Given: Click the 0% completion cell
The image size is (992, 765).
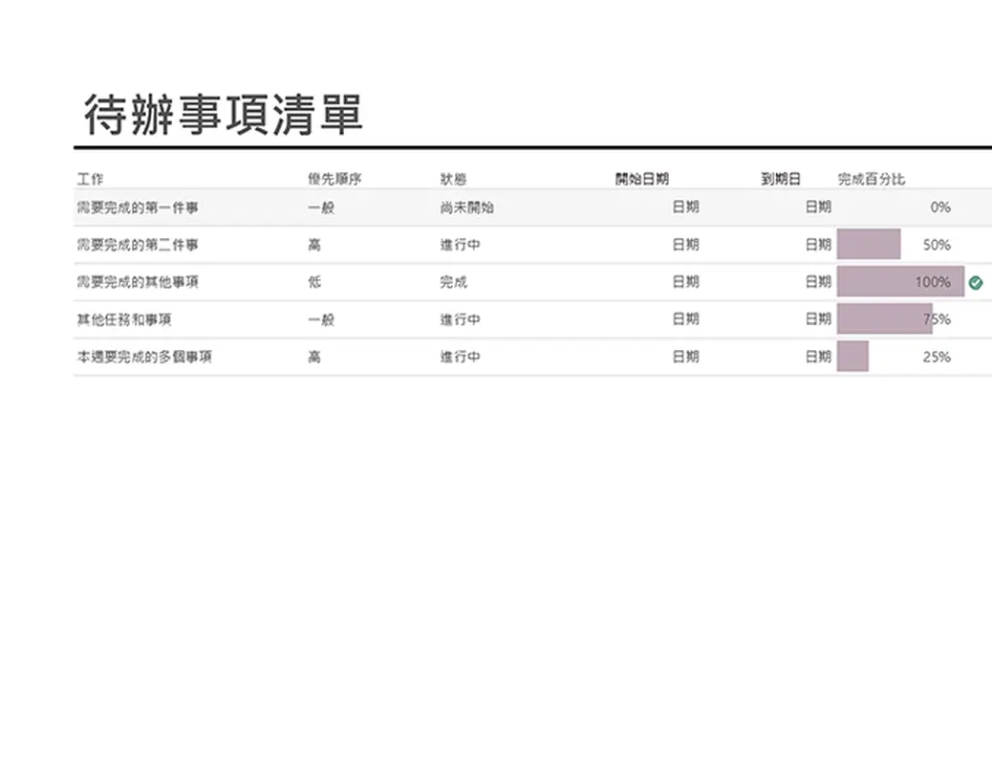Looking at the screenshot, I should point(939,207).
